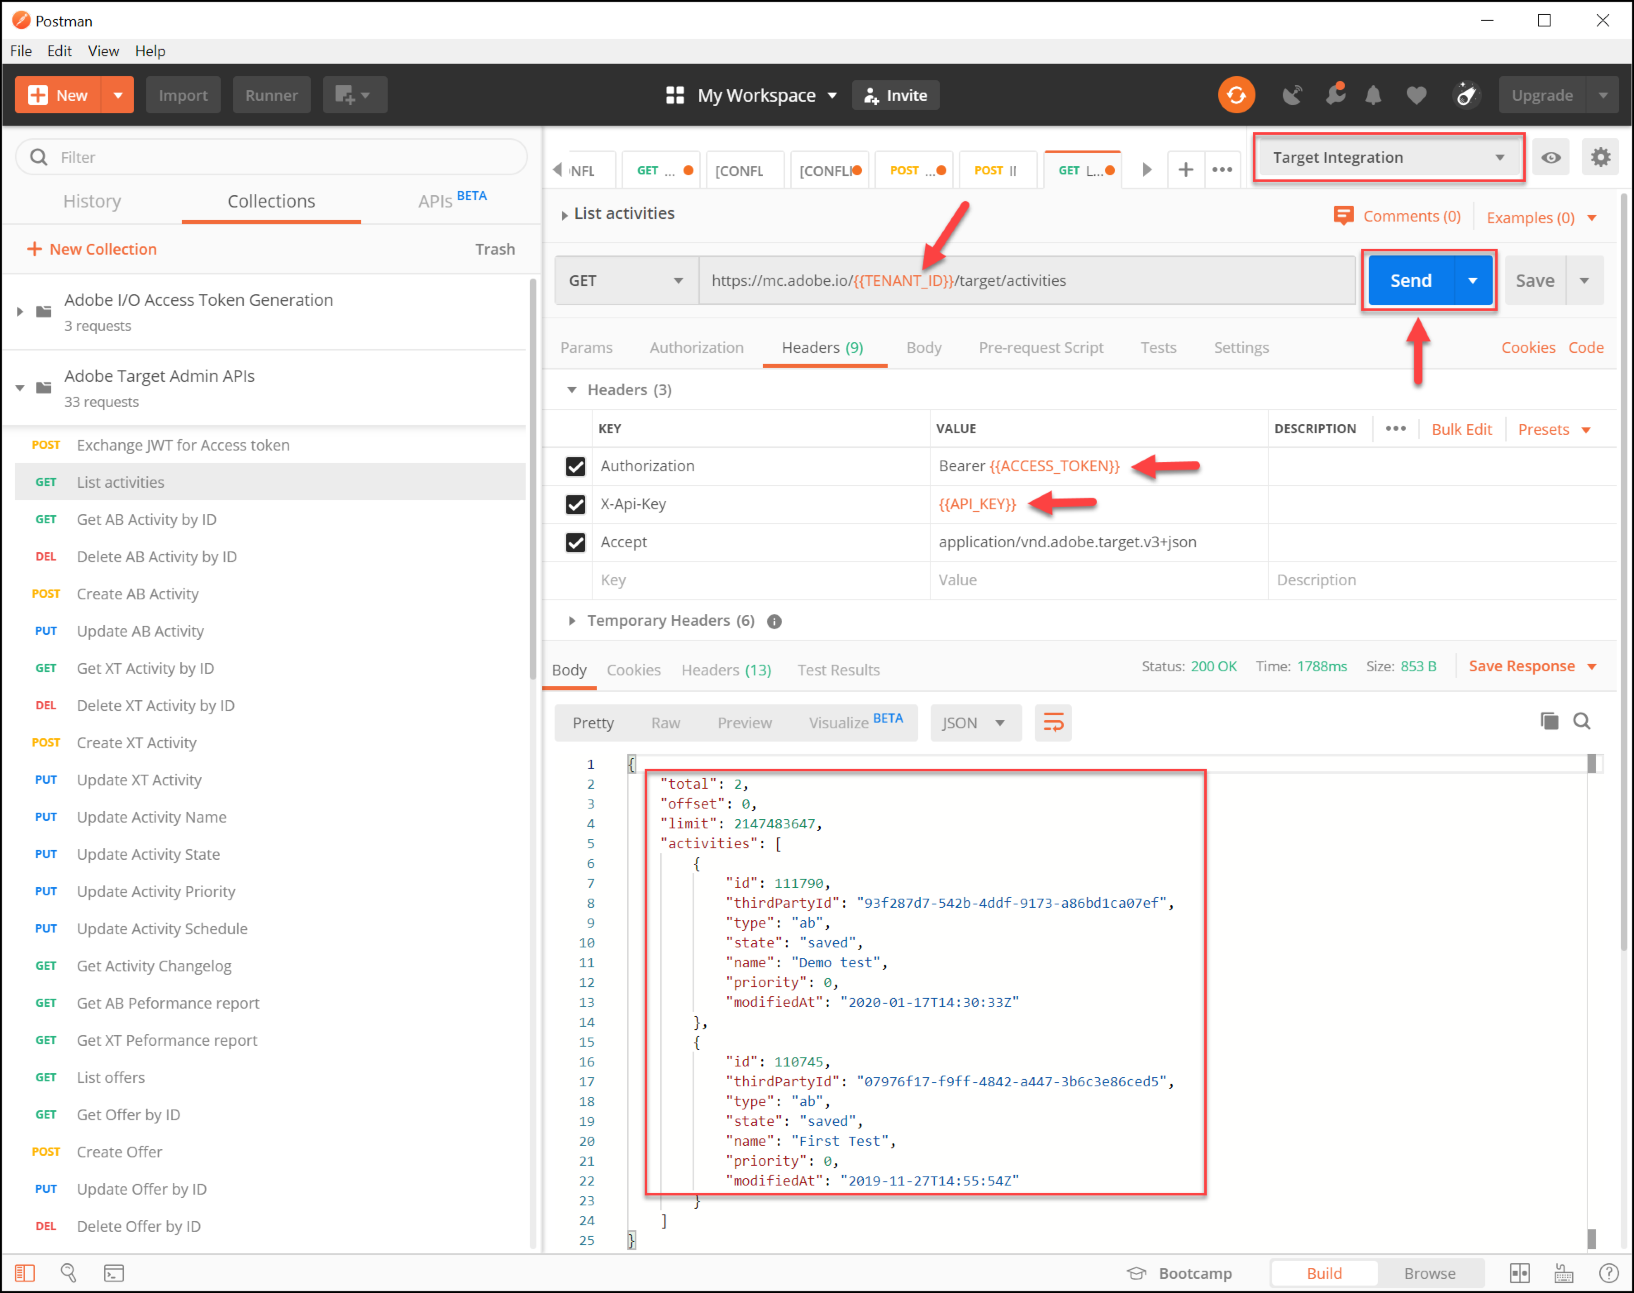The width and height of the screenshot is (1634, 1293).
Task: Uncheck the Authorization header checkbox
Action: (575, 466)
